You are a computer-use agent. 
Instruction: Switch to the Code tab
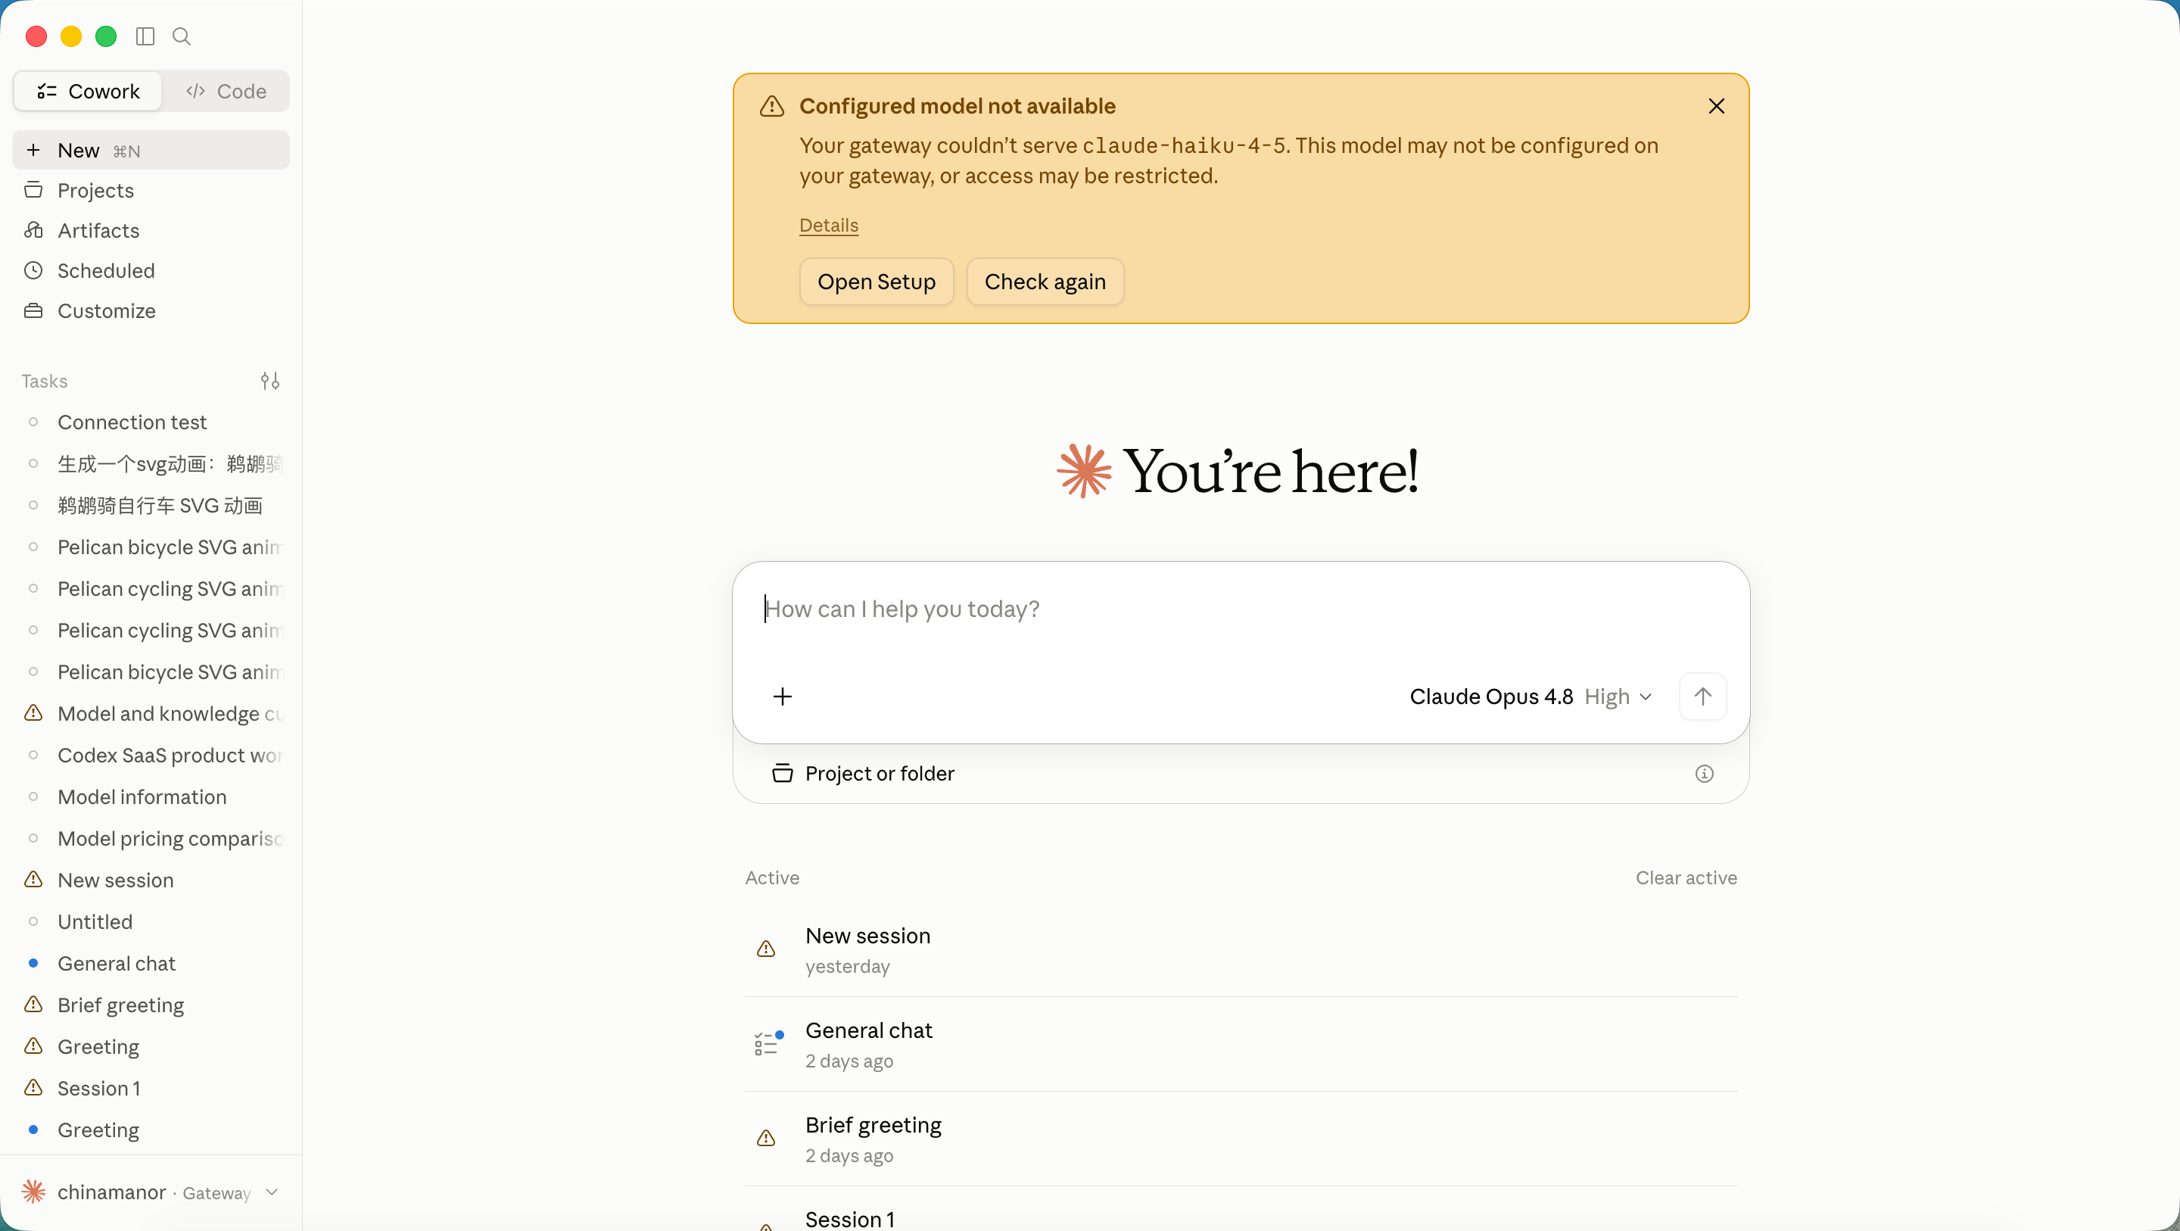pos(226,92)
